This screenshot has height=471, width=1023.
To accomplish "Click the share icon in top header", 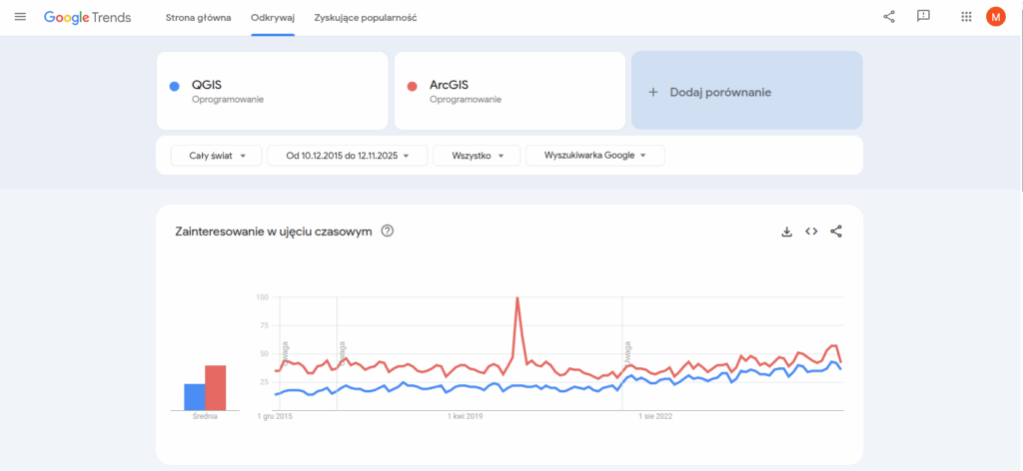I will (889, 17).
